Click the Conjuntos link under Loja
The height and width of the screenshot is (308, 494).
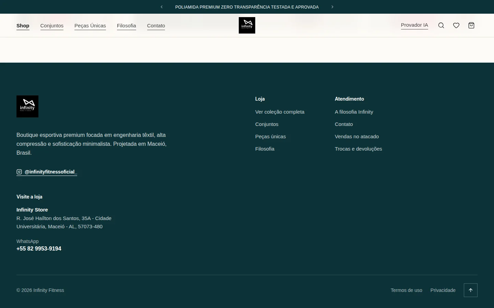pyautogui.click(x=267, y=124)
